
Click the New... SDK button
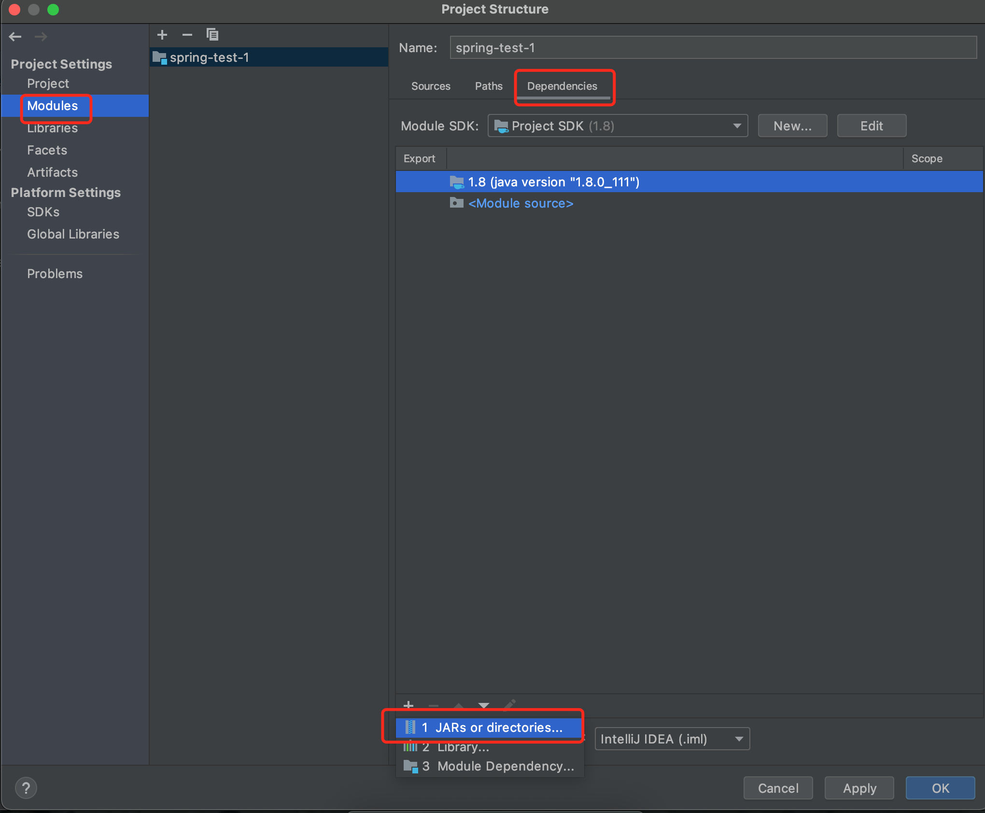[x=792, y=126]
